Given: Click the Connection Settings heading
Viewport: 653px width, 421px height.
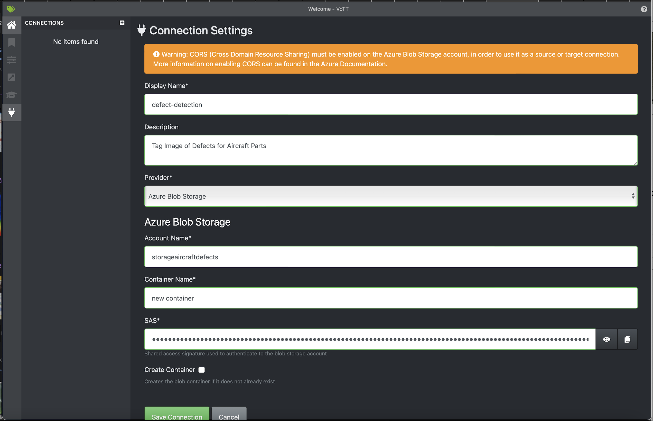Looking at the screenshot, I should [x=201, y=30].
